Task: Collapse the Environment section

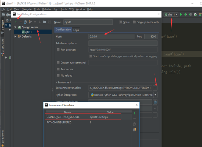Action: tap(57, 82)
